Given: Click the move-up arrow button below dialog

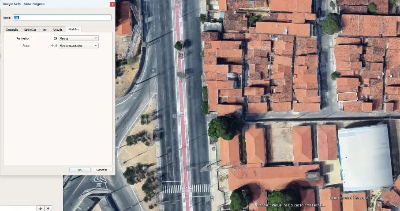Looking at the screenshot, I should point(41,208).
